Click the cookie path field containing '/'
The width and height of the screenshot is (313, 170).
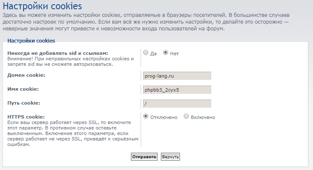pos(177,104)
